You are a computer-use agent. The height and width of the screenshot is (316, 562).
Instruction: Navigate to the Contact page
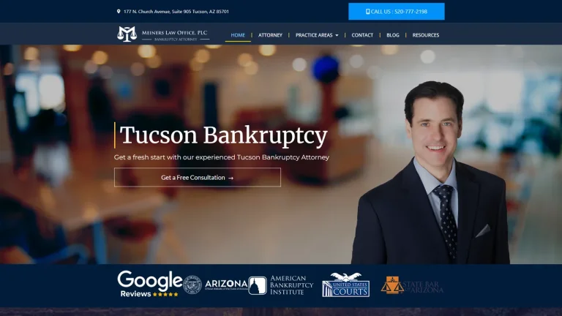click(362, 35)
